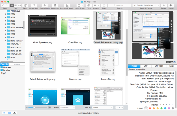Expand the 2004 folder
Screen dimensions: 177x116
[x=6, y=14]
